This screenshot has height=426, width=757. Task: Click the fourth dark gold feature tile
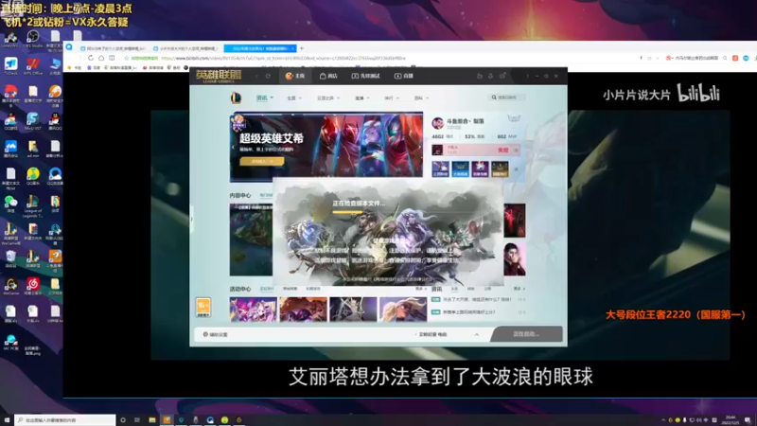tap(500, 169)
